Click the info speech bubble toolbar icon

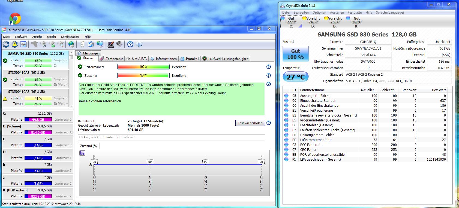click(x=139, y=44)
